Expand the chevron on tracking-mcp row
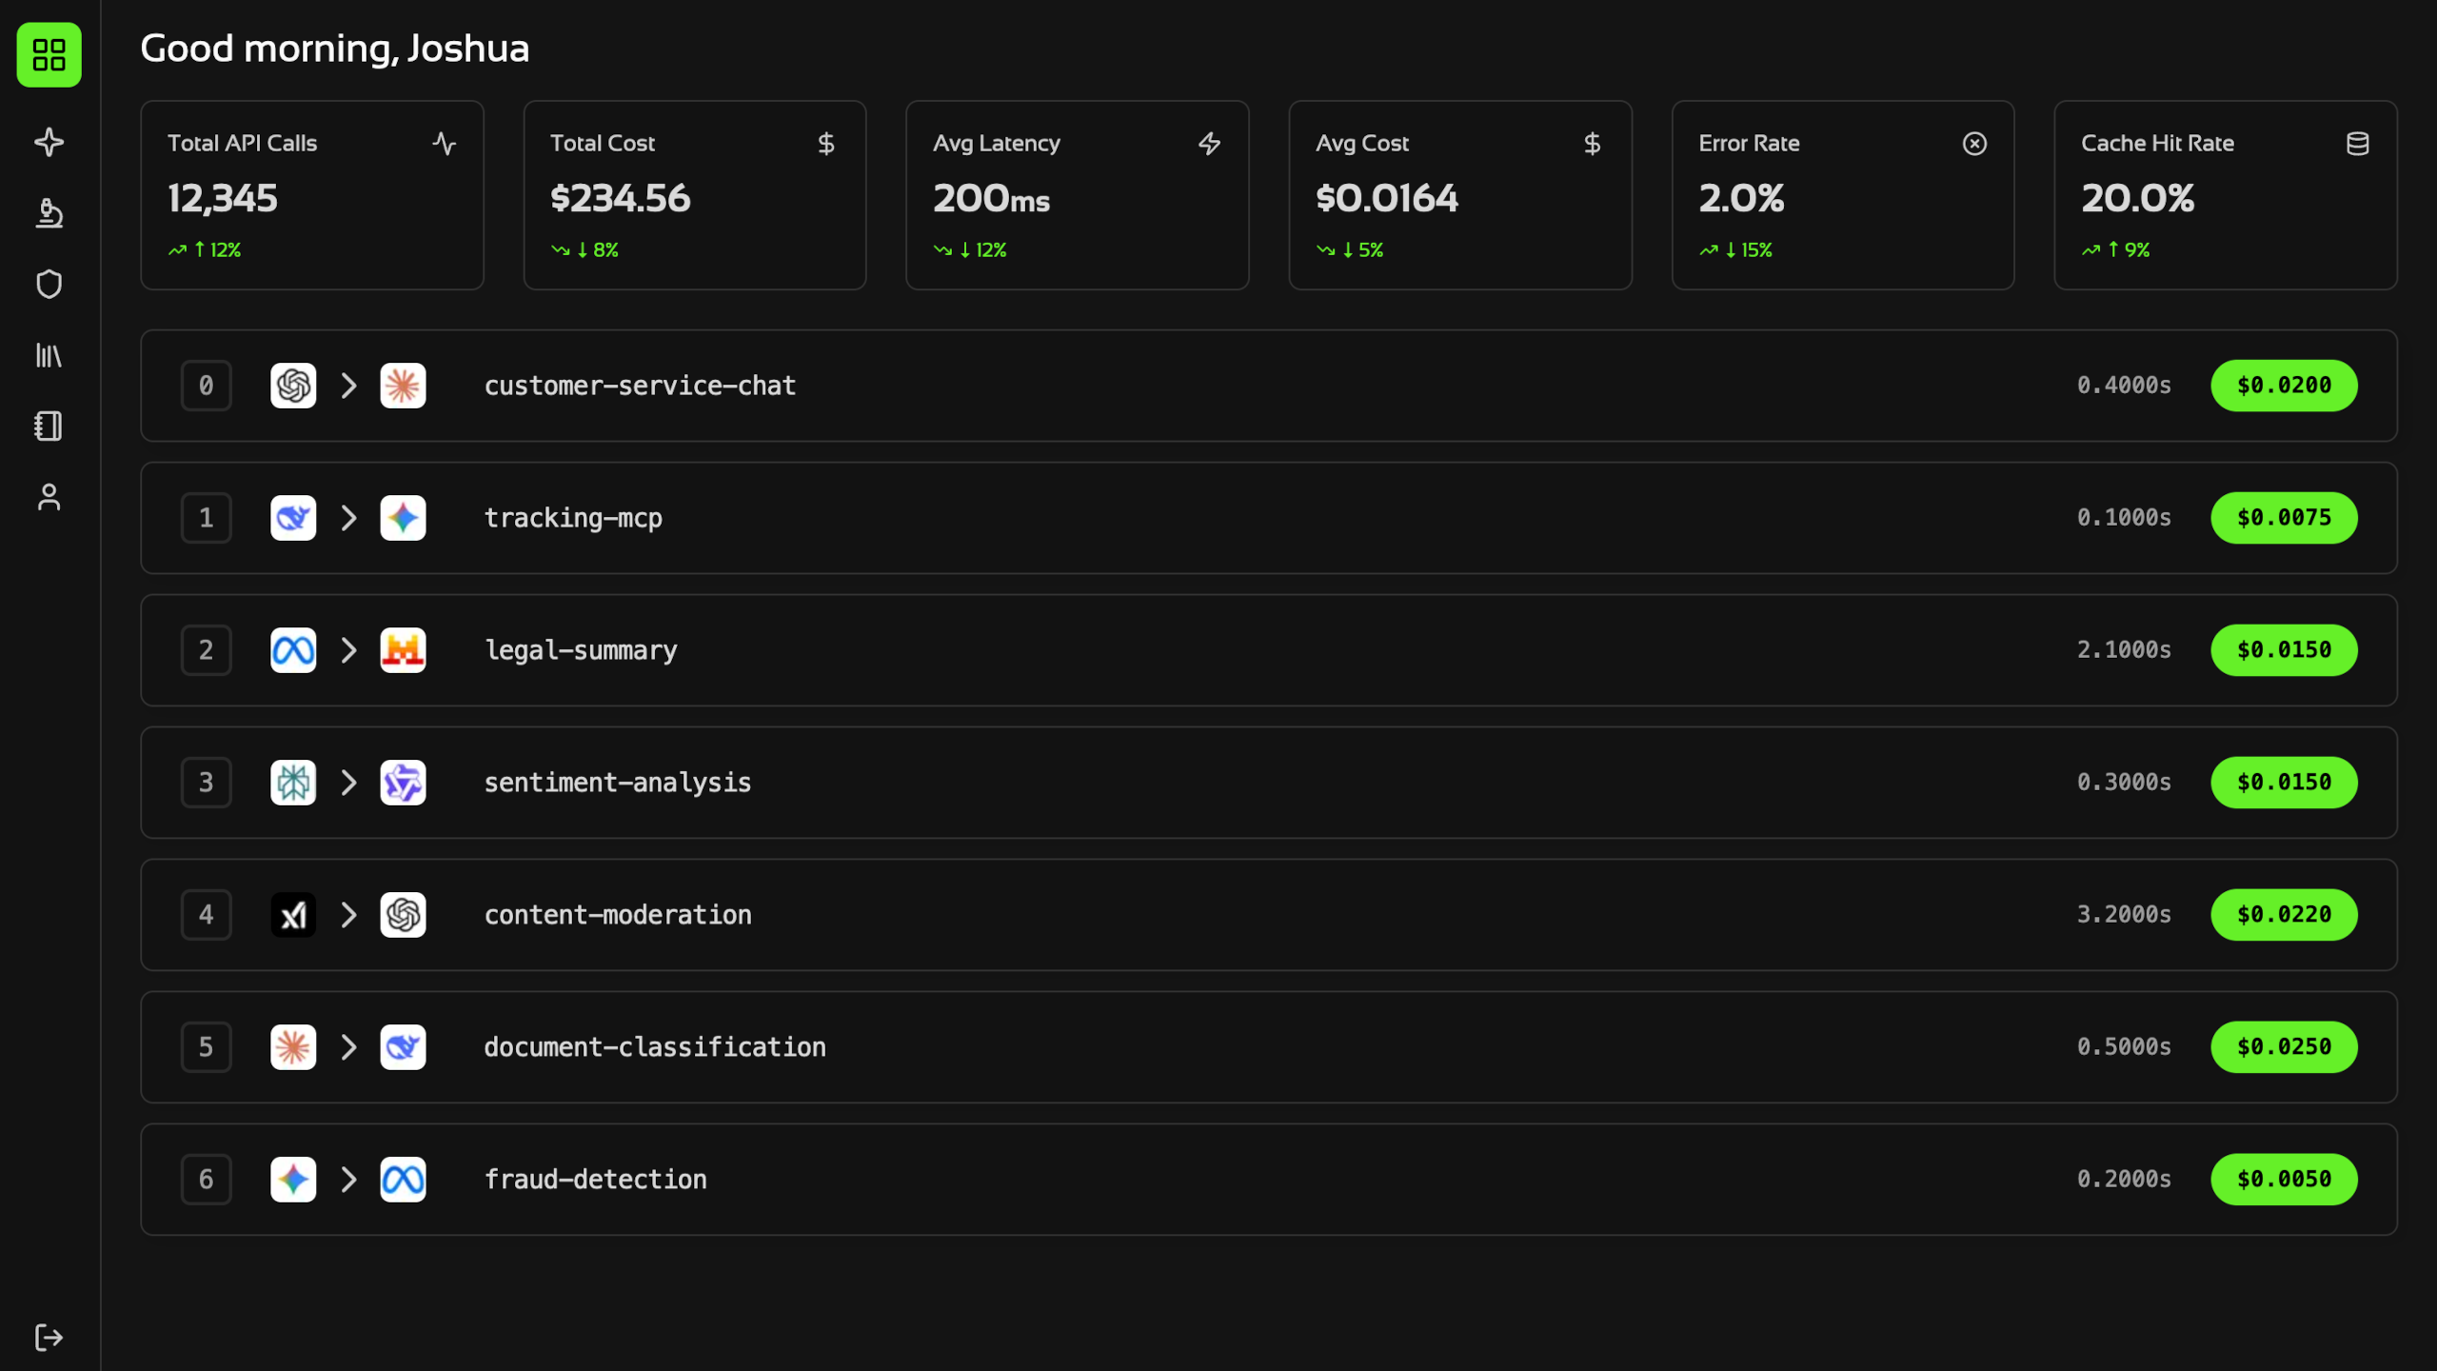 348,518
